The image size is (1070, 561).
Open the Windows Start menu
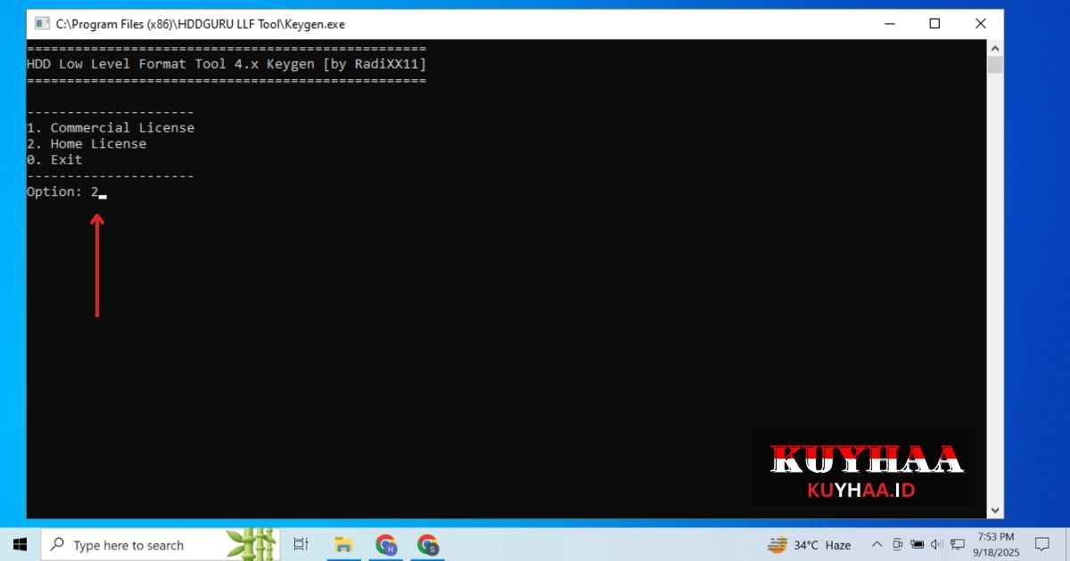[21, 544]
